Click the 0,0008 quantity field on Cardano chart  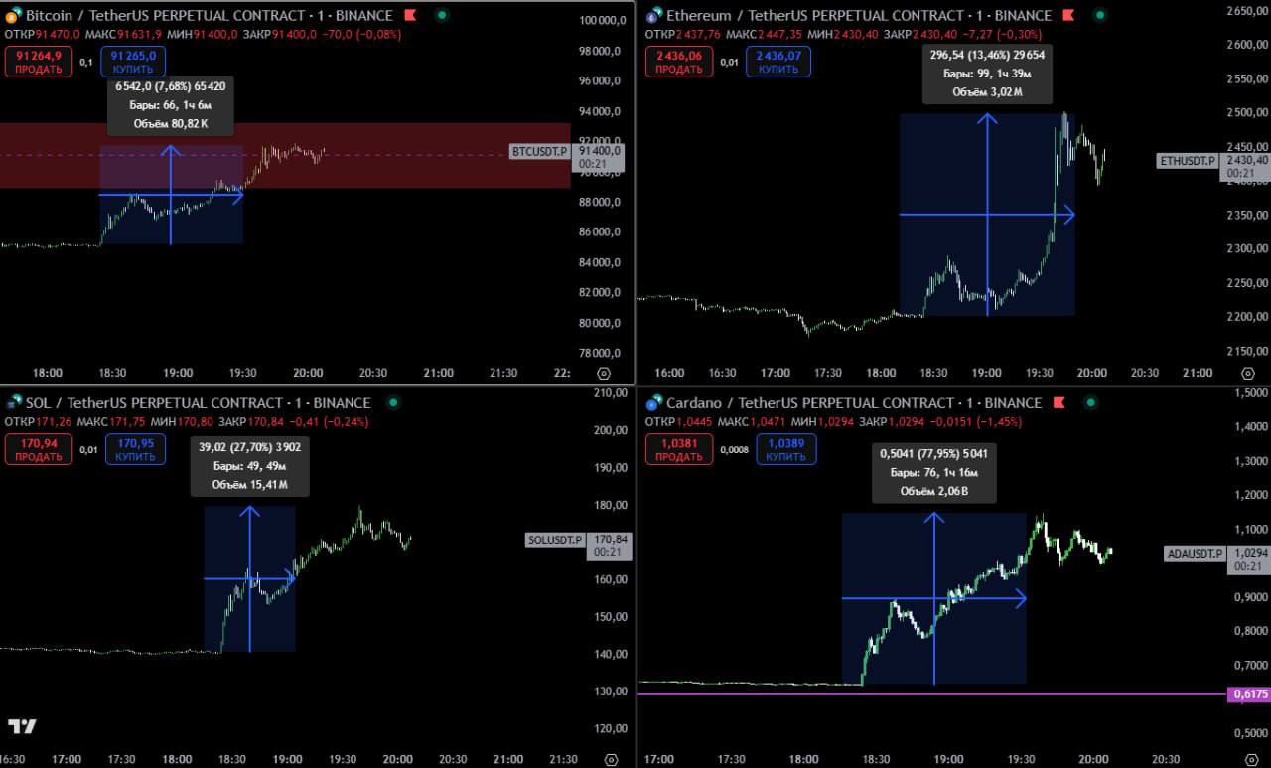[734, 449]
